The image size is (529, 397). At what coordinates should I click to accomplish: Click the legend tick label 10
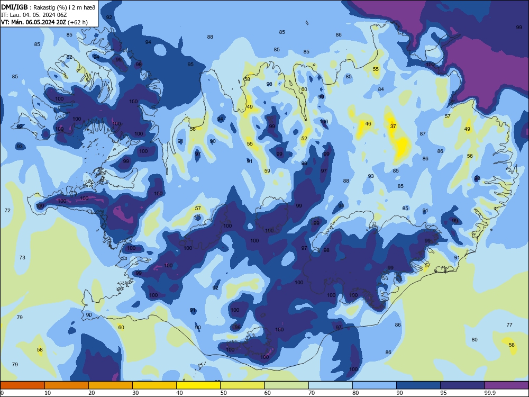(x=48, y=393)
